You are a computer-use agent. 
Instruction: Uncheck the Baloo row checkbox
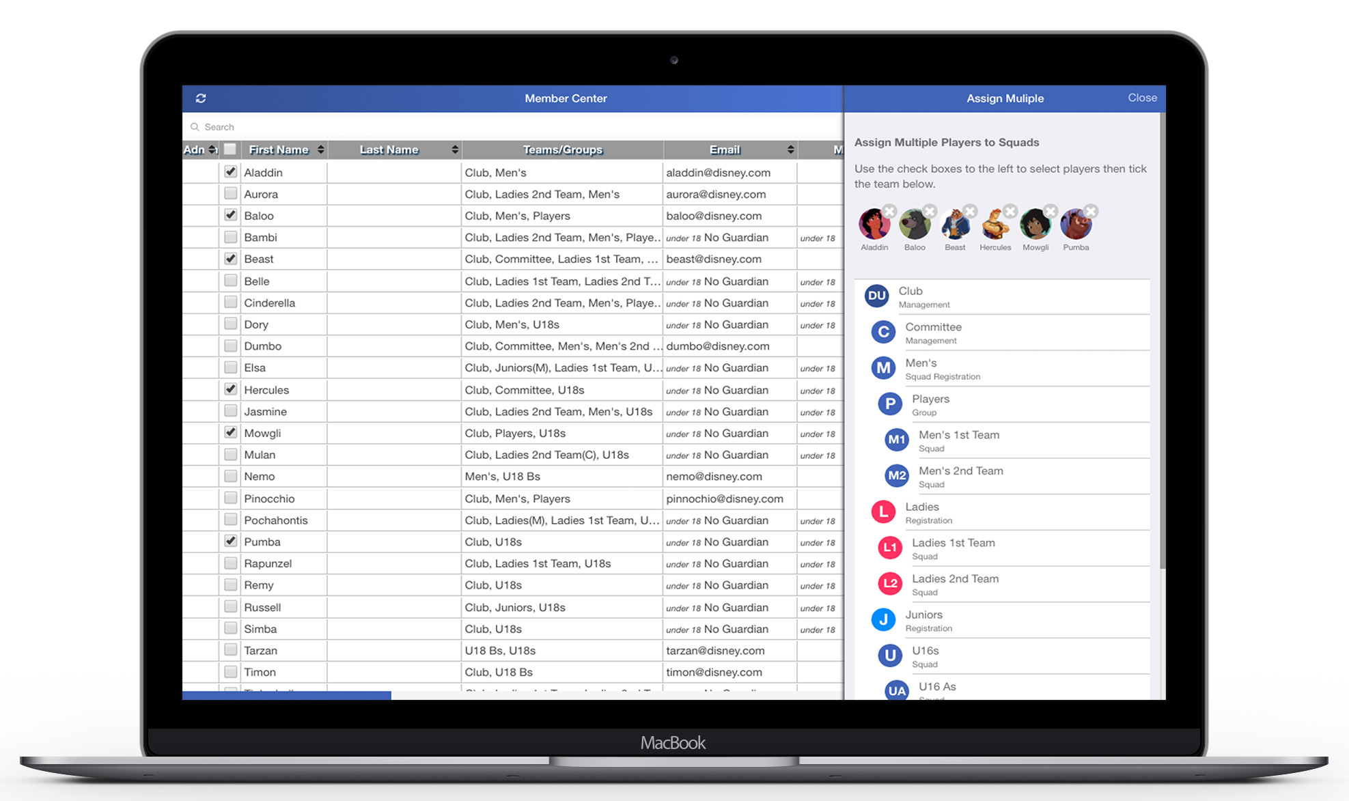pos(231,215)
